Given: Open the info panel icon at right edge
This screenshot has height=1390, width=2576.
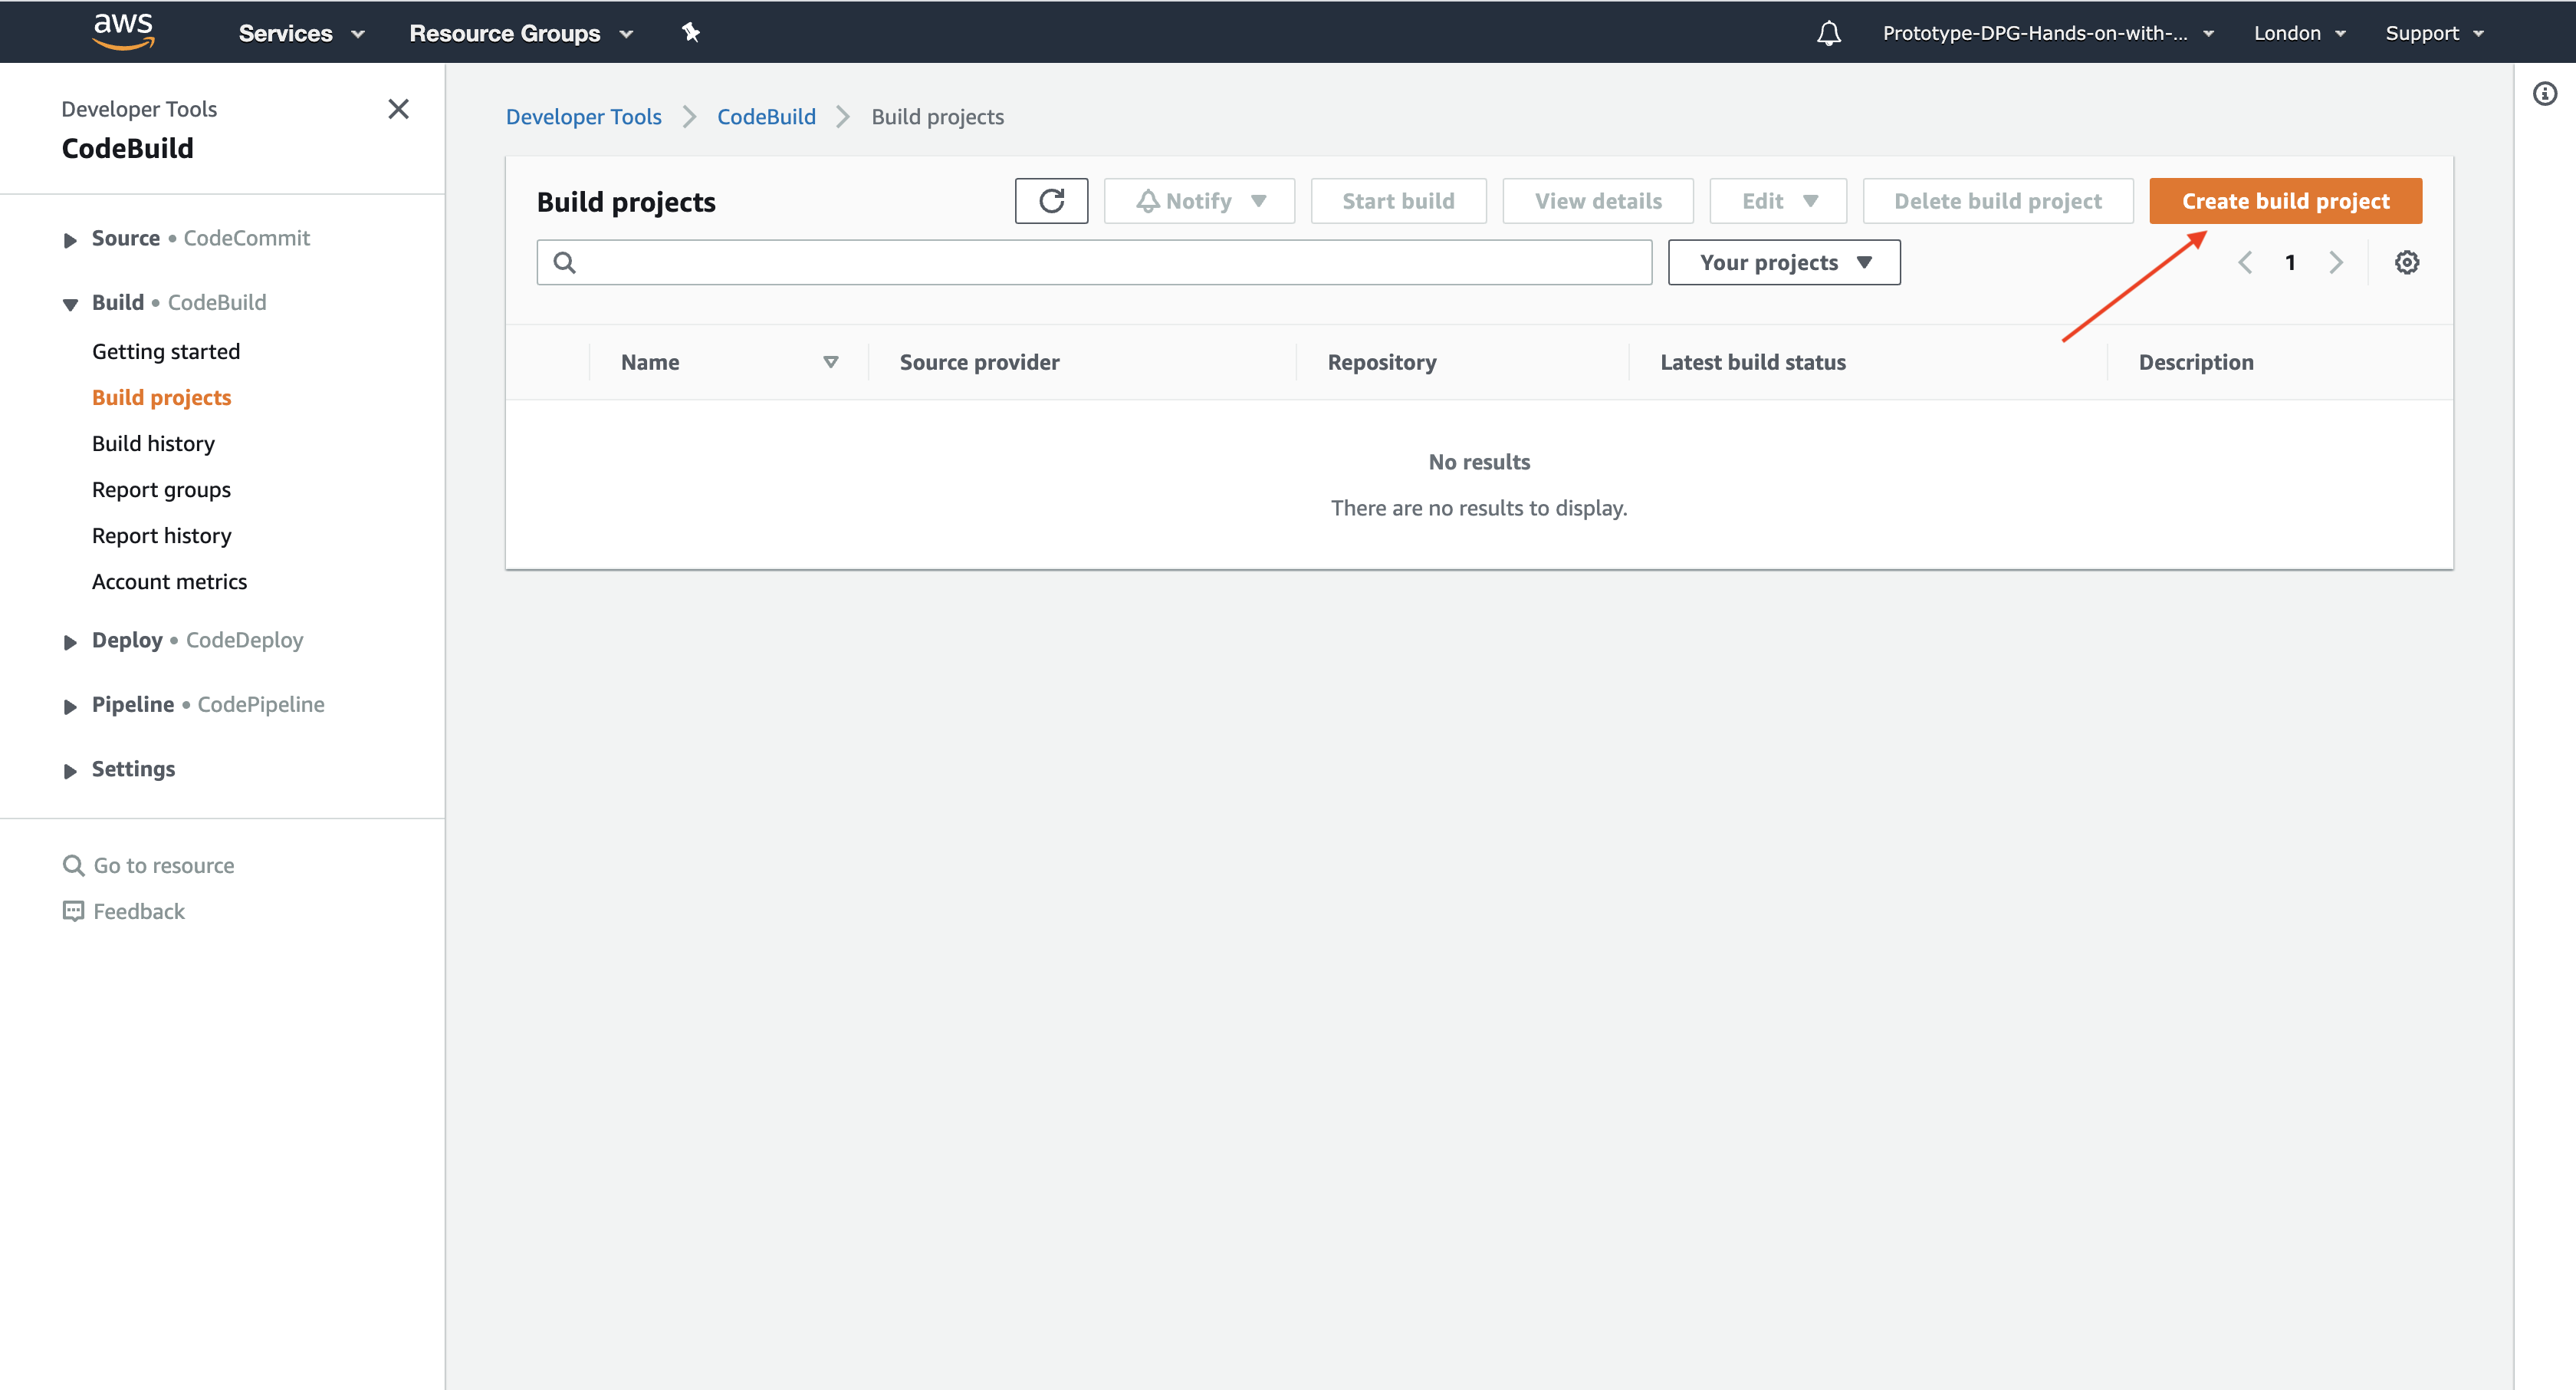Looking at the screenshot, I should pyautogui.click(x=2544, y=94).
